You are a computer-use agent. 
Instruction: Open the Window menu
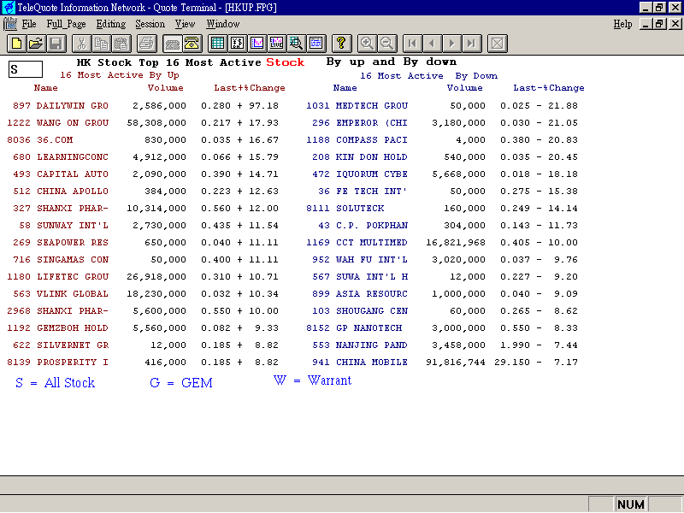point(223,24)
